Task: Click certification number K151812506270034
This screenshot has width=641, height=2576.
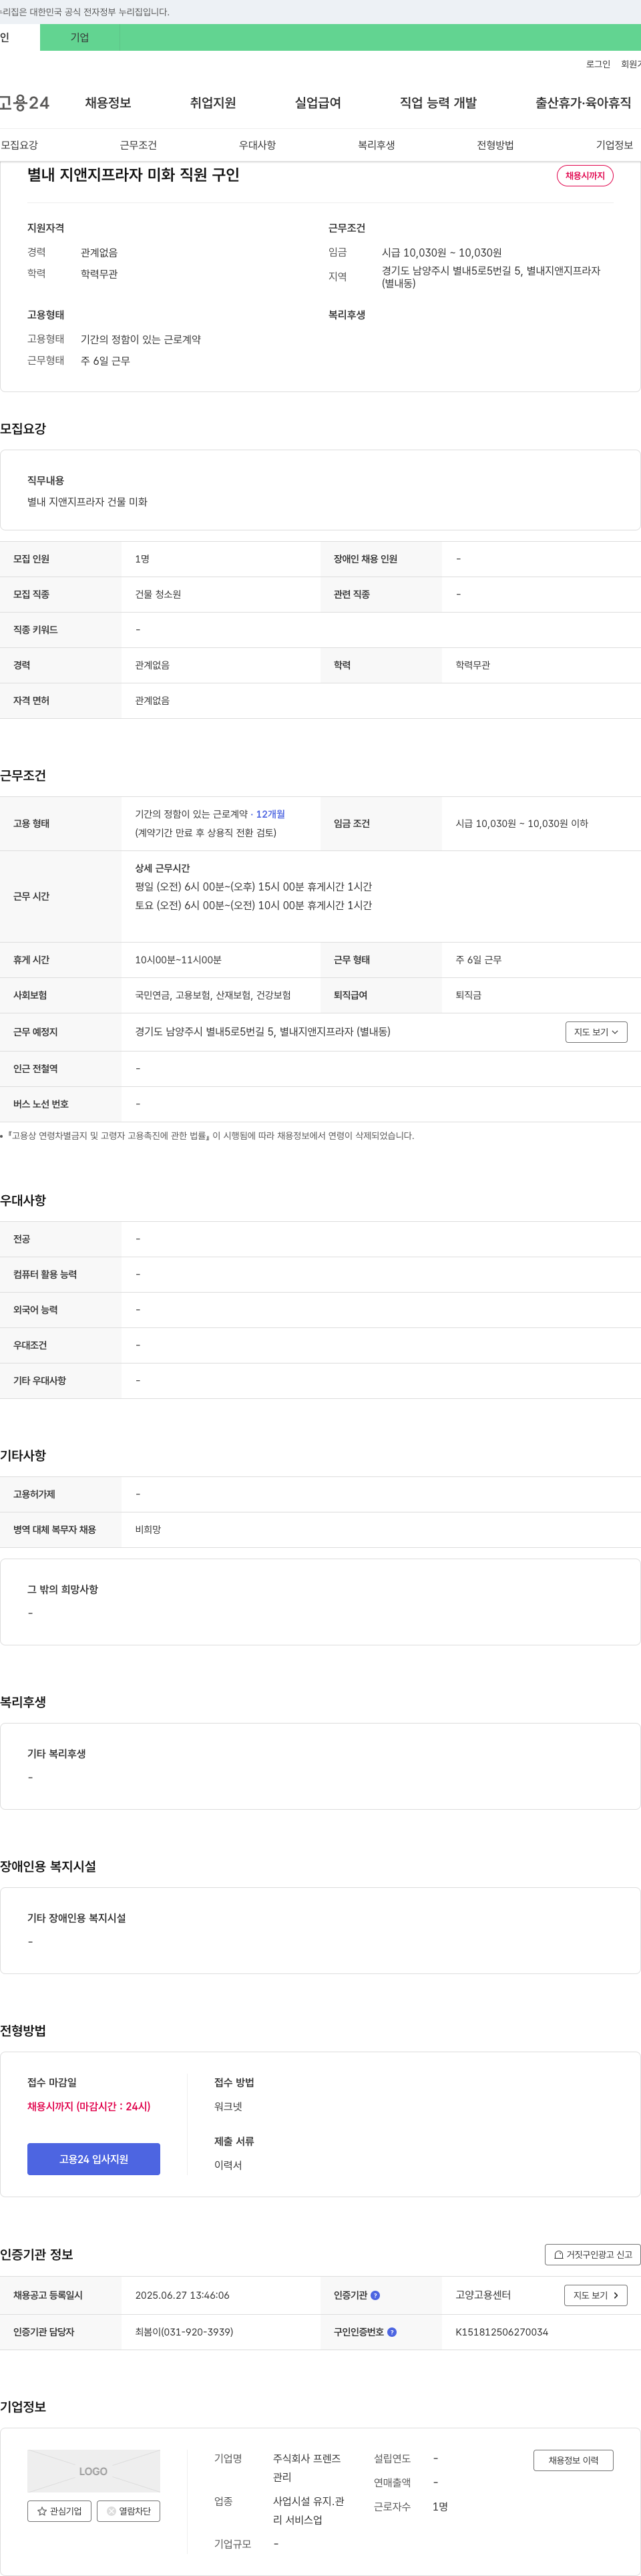Action: pyautogui.click(x=502, y=2332)
